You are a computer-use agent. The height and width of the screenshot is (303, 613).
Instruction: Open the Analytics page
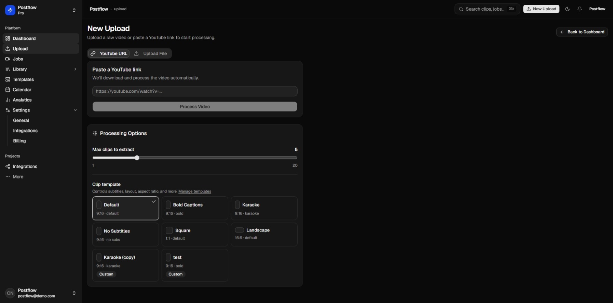(x=41, y=100)
